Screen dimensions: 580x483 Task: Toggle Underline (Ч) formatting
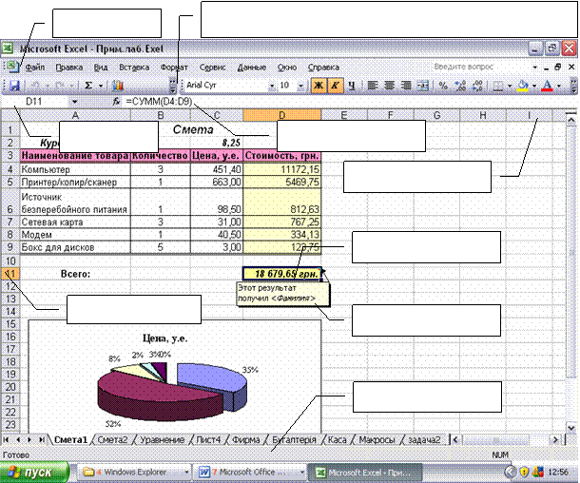pyautogui.click(x=352, y=86)
